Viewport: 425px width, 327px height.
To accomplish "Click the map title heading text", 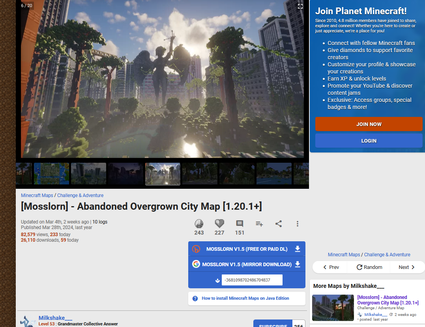I will [142, 206].
